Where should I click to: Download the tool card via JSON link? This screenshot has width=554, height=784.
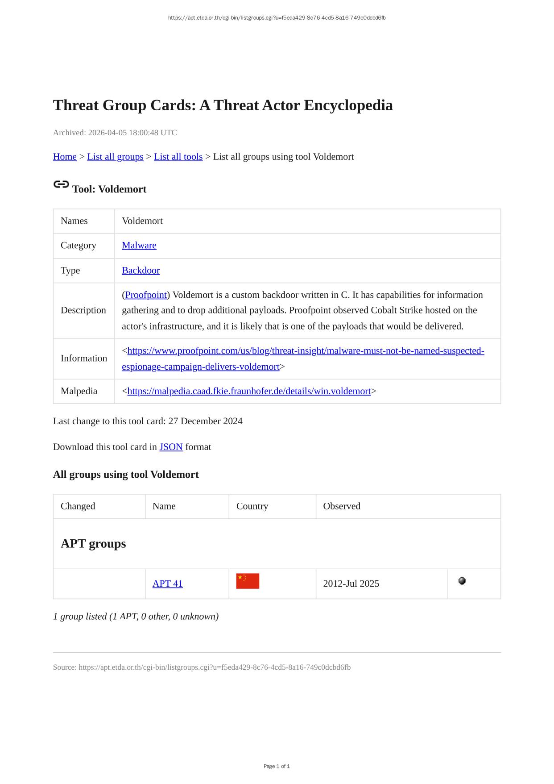coord(171,447)
